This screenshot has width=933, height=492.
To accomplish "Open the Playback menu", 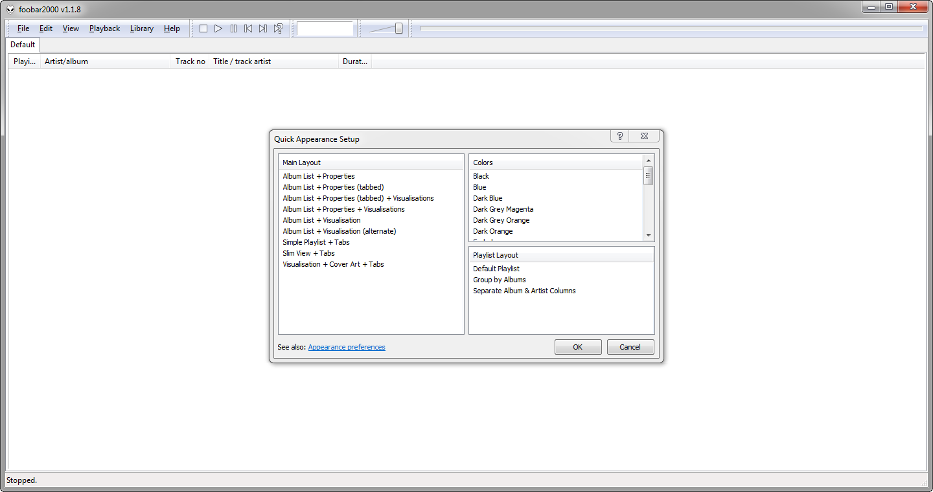I will coord(104,28).
